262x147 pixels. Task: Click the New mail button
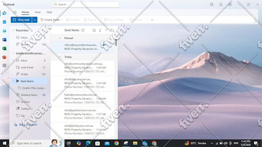click(21, 20)
